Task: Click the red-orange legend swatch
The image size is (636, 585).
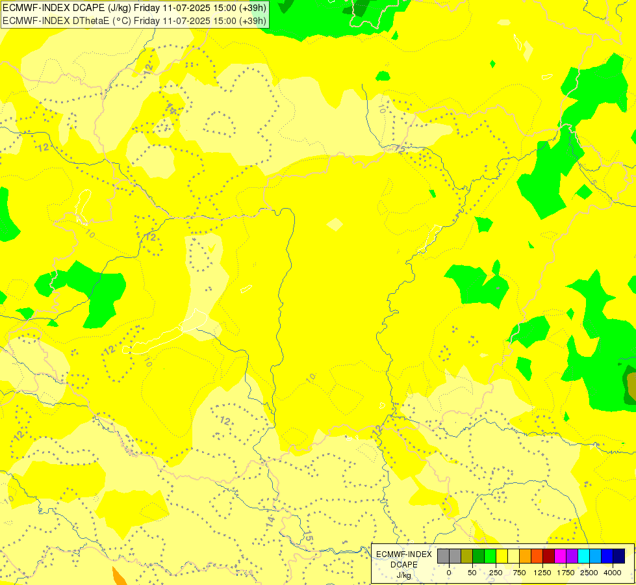Action: click(537, 556)
